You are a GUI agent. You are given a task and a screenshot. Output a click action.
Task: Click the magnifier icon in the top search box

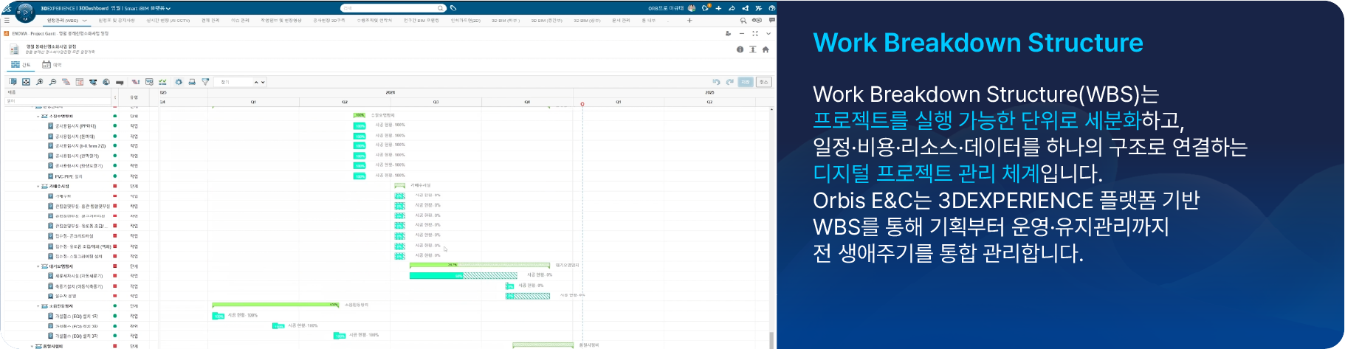point(441,8)
